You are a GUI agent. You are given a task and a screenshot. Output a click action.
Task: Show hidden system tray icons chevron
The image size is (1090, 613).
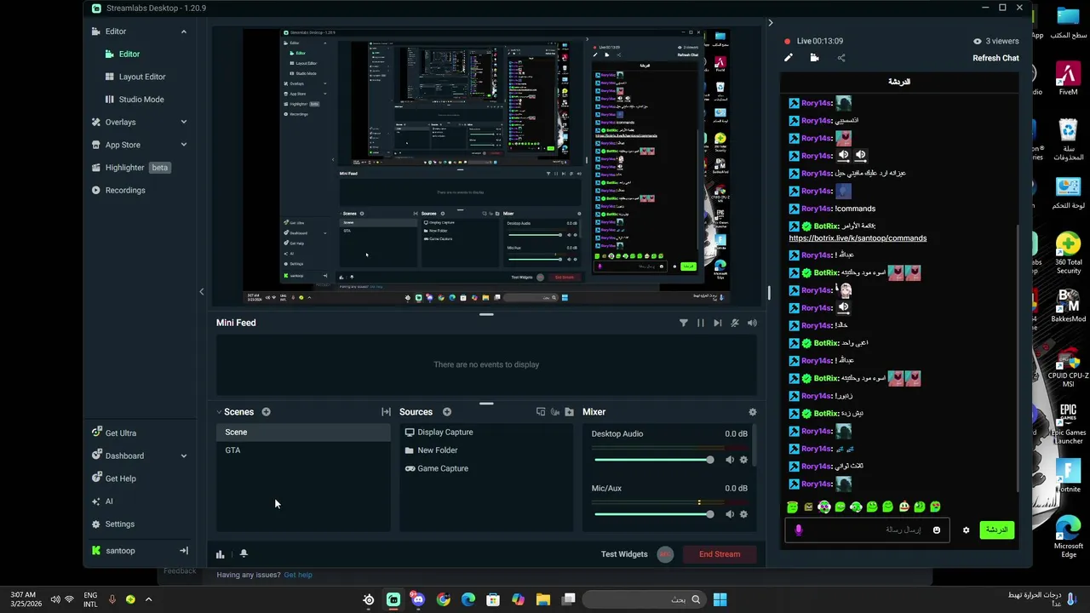point(148,599)
